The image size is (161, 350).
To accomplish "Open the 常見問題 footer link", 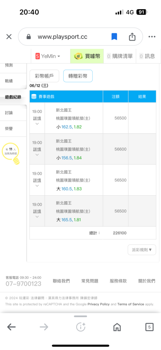I will click(x=90, y=281).
